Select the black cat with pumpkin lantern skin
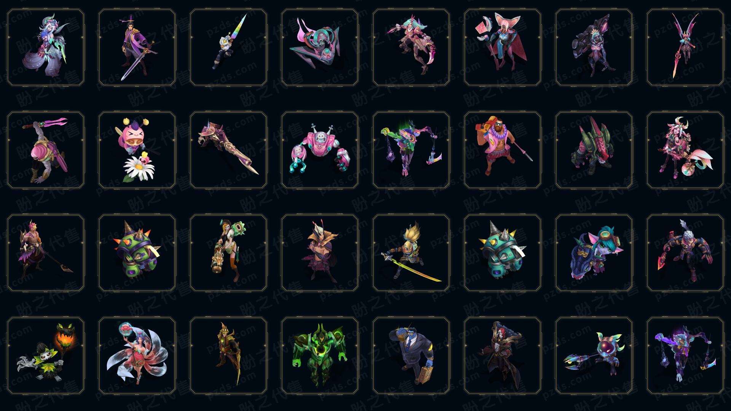The image size is (731, 411). 46,355
